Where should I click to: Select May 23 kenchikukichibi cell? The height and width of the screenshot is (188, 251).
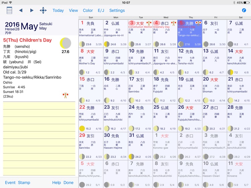point(115,118)
